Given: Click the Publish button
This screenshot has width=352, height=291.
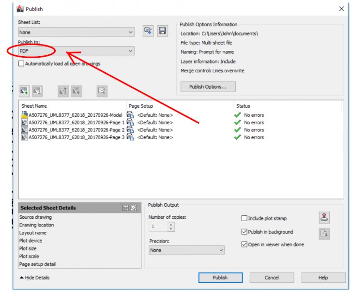Looking at the screenshot, I should click(x=220, y=277).
